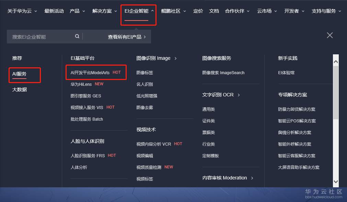The width and height of the screenshot is (347, 202).
Task: Open 行业类 OCR link
Action: (208, 144)
